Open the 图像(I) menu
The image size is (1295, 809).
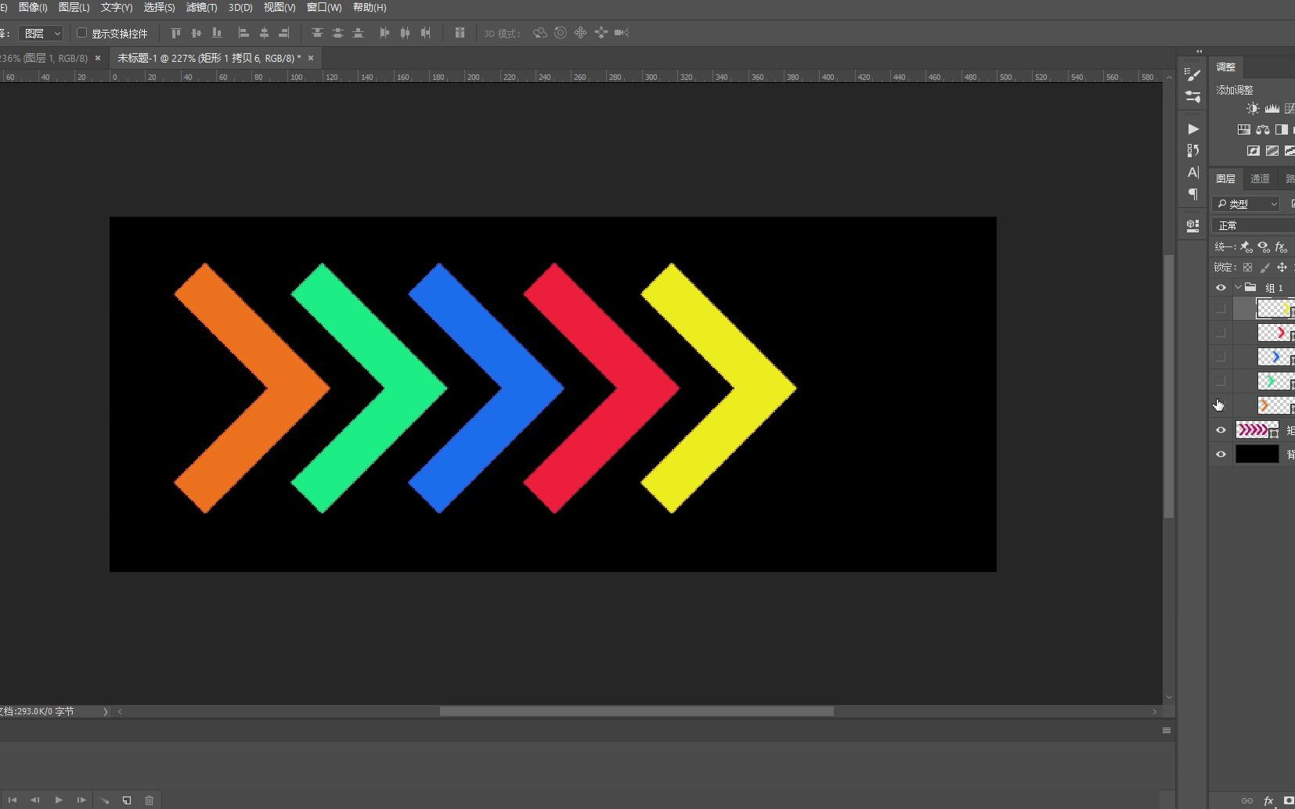tap(33, 7)
